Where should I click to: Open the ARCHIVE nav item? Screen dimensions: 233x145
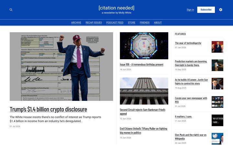pos(76,23)
